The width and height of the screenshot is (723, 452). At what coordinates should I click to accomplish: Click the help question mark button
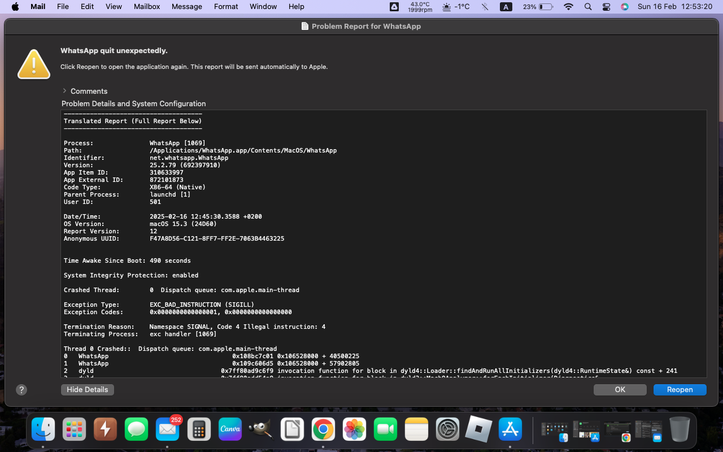[x=21, y=390]
